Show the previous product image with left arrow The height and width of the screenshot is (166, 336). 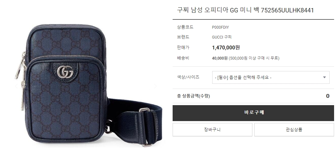[16, 86]
